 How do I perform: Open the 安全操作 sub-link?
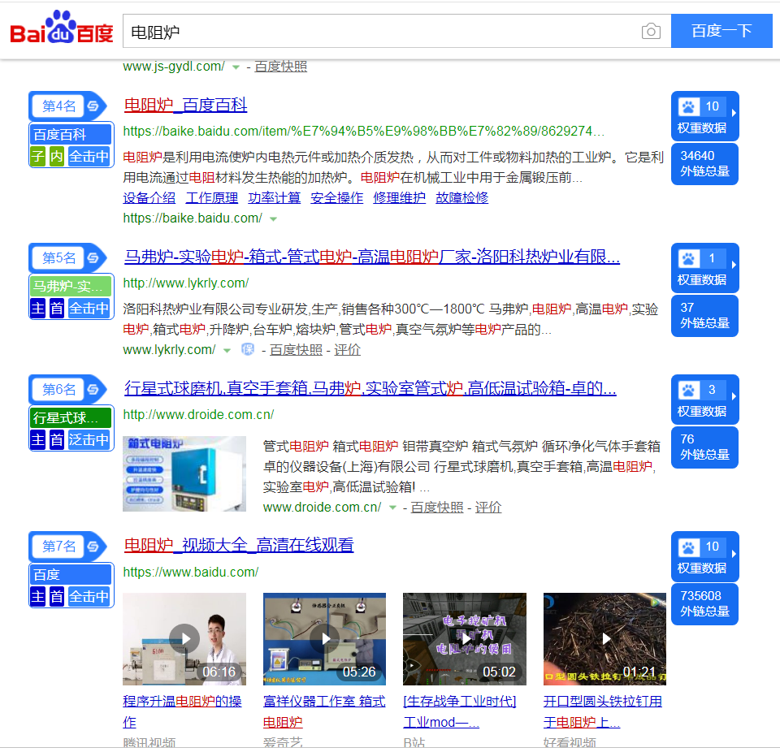click(336, 198)
